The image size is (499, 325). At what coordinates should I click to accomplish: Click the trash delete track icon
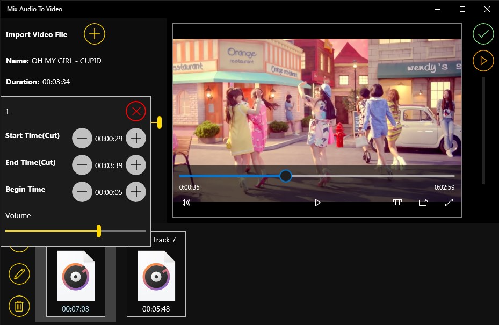click(19, 306)
